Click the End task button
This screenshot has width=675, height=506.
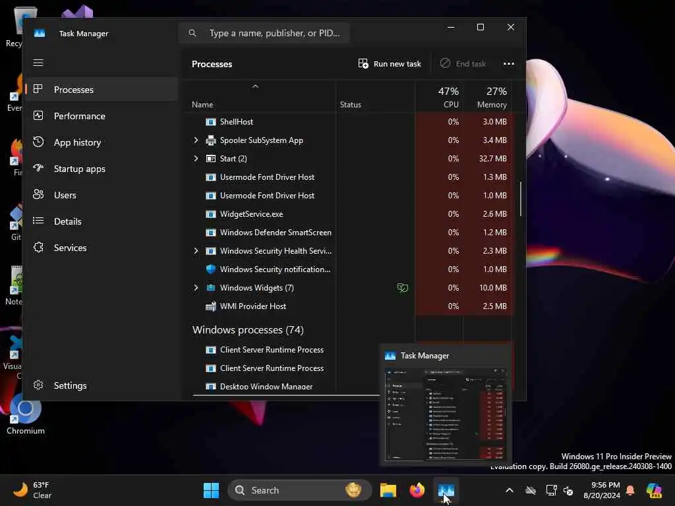(463, 64)
